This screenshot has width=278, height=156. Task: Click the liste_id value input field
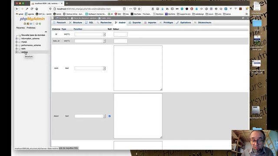pos(120,41)
